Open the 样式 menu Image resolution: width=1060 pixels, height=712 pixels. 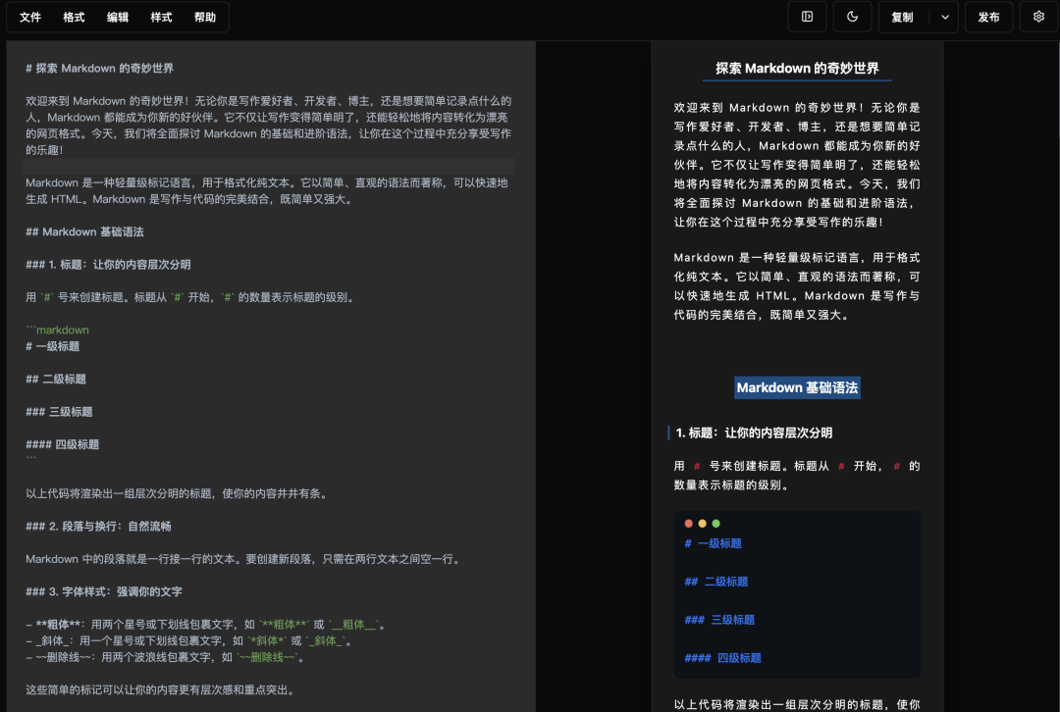[x=160, y=17]
